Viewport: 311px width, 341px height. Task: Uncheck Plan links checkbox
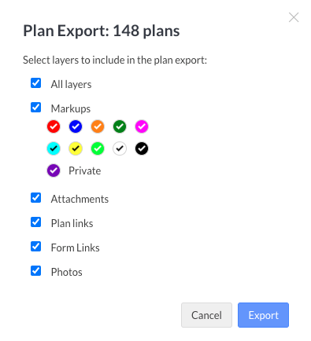pyautogui.click(x=35, y=222)
